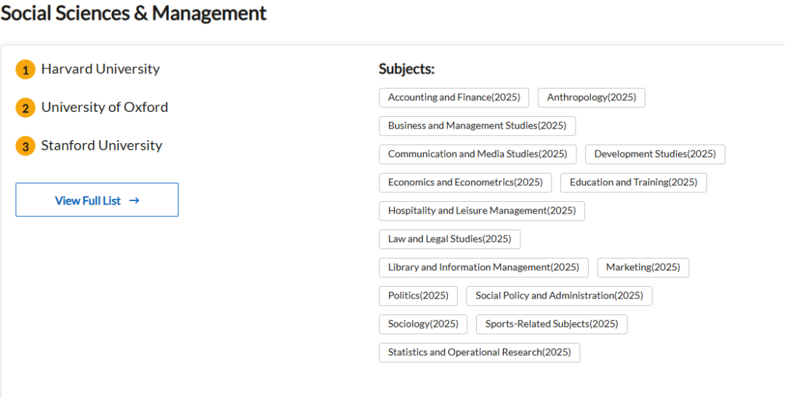Open Economics and Econometrics(2025) ranking

tap(465, 182)
